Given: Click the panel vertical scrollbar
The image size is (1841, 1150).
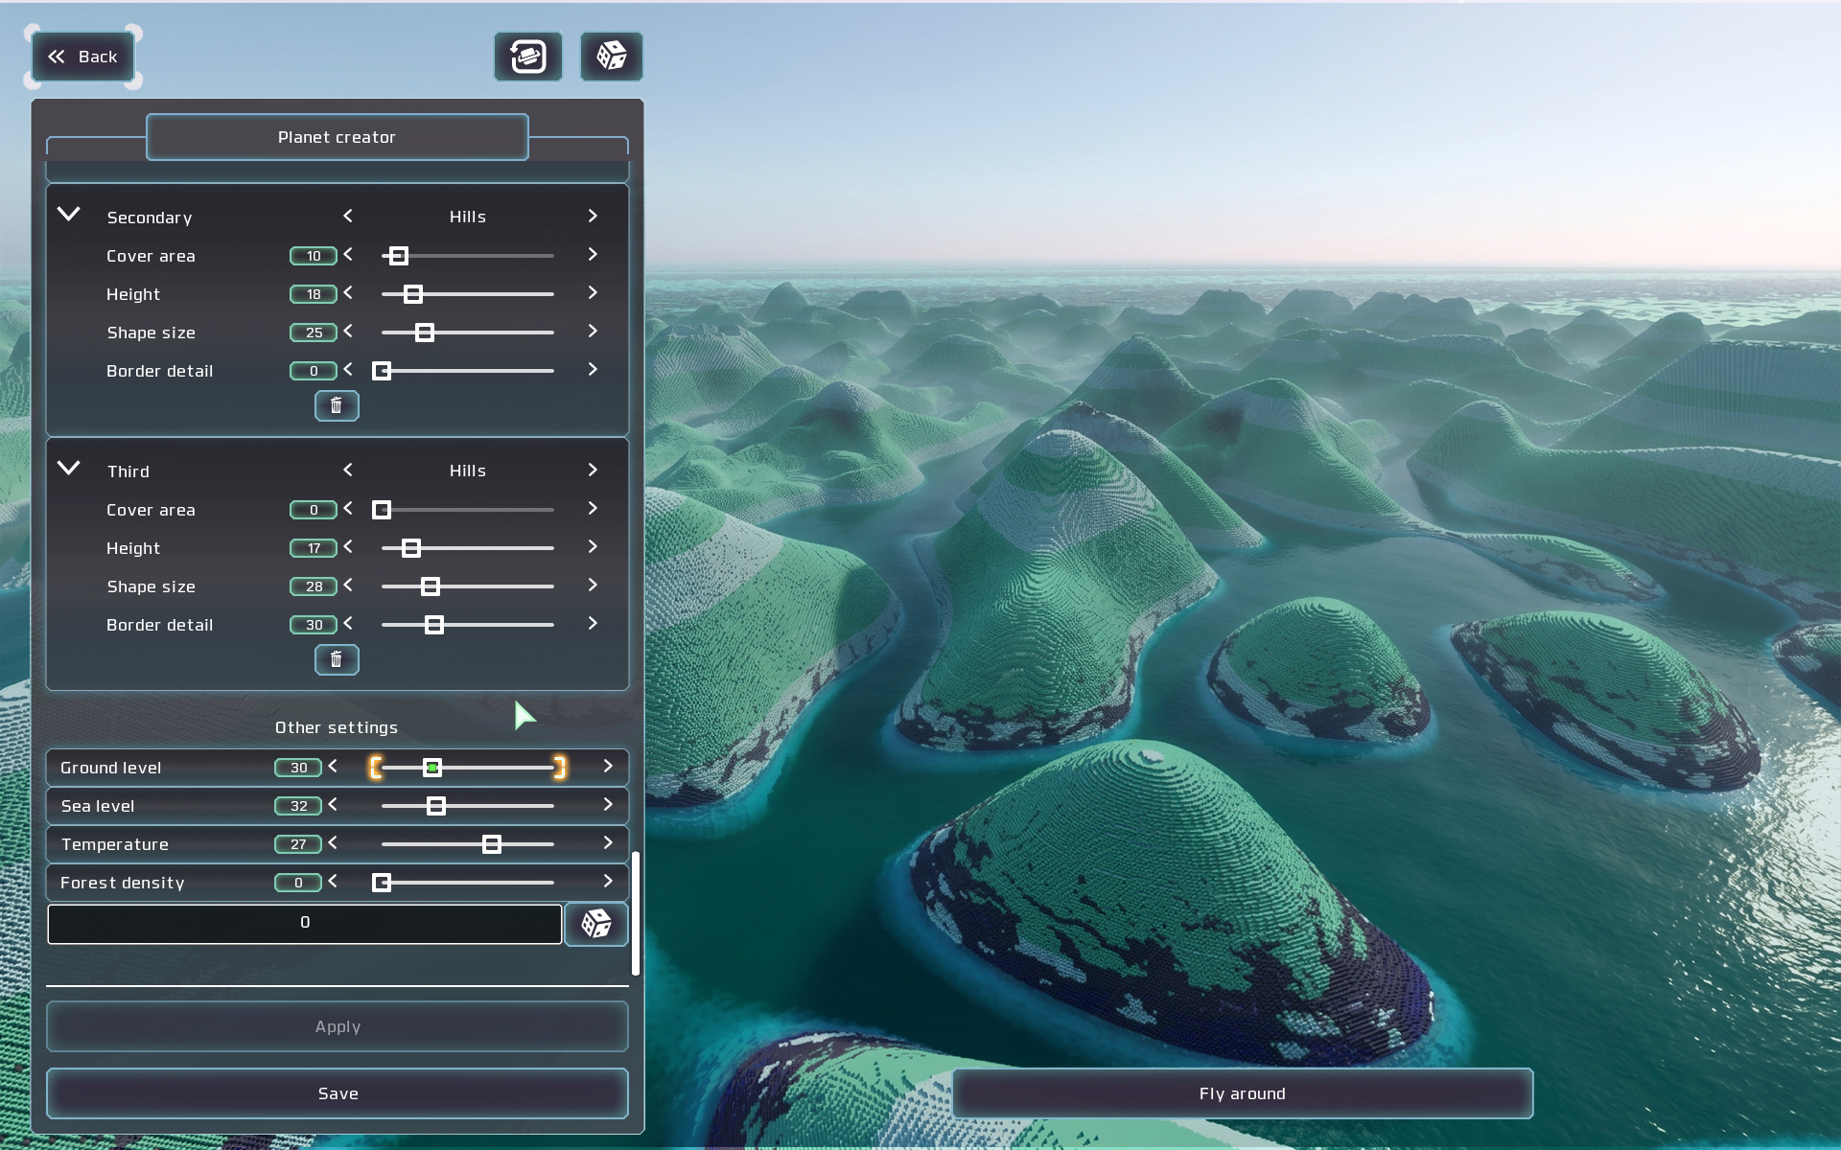Looking at the screenshot, I should point(636,912).
